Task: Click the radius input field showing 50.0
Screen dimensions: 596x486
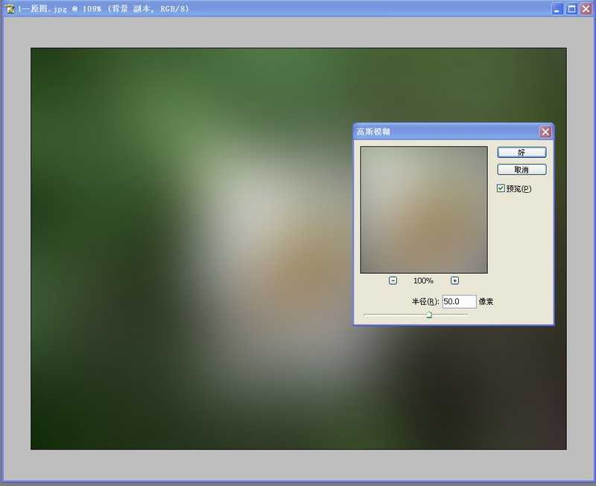Action: [x=460, y=301]
